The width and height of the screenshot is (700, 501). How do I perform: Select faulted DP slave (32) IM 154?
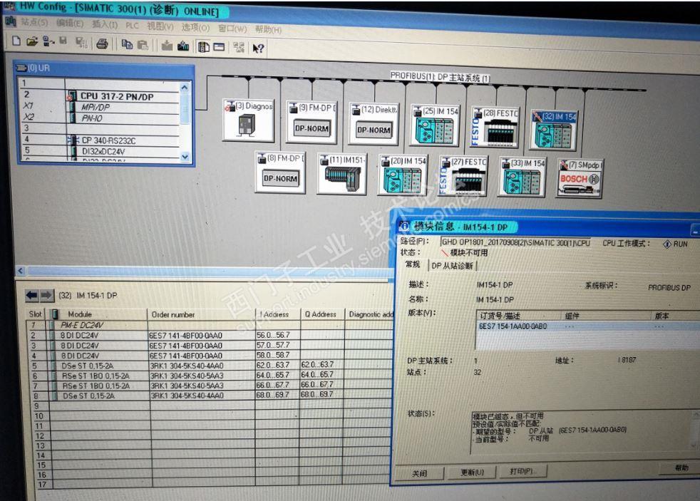point(554,130)
